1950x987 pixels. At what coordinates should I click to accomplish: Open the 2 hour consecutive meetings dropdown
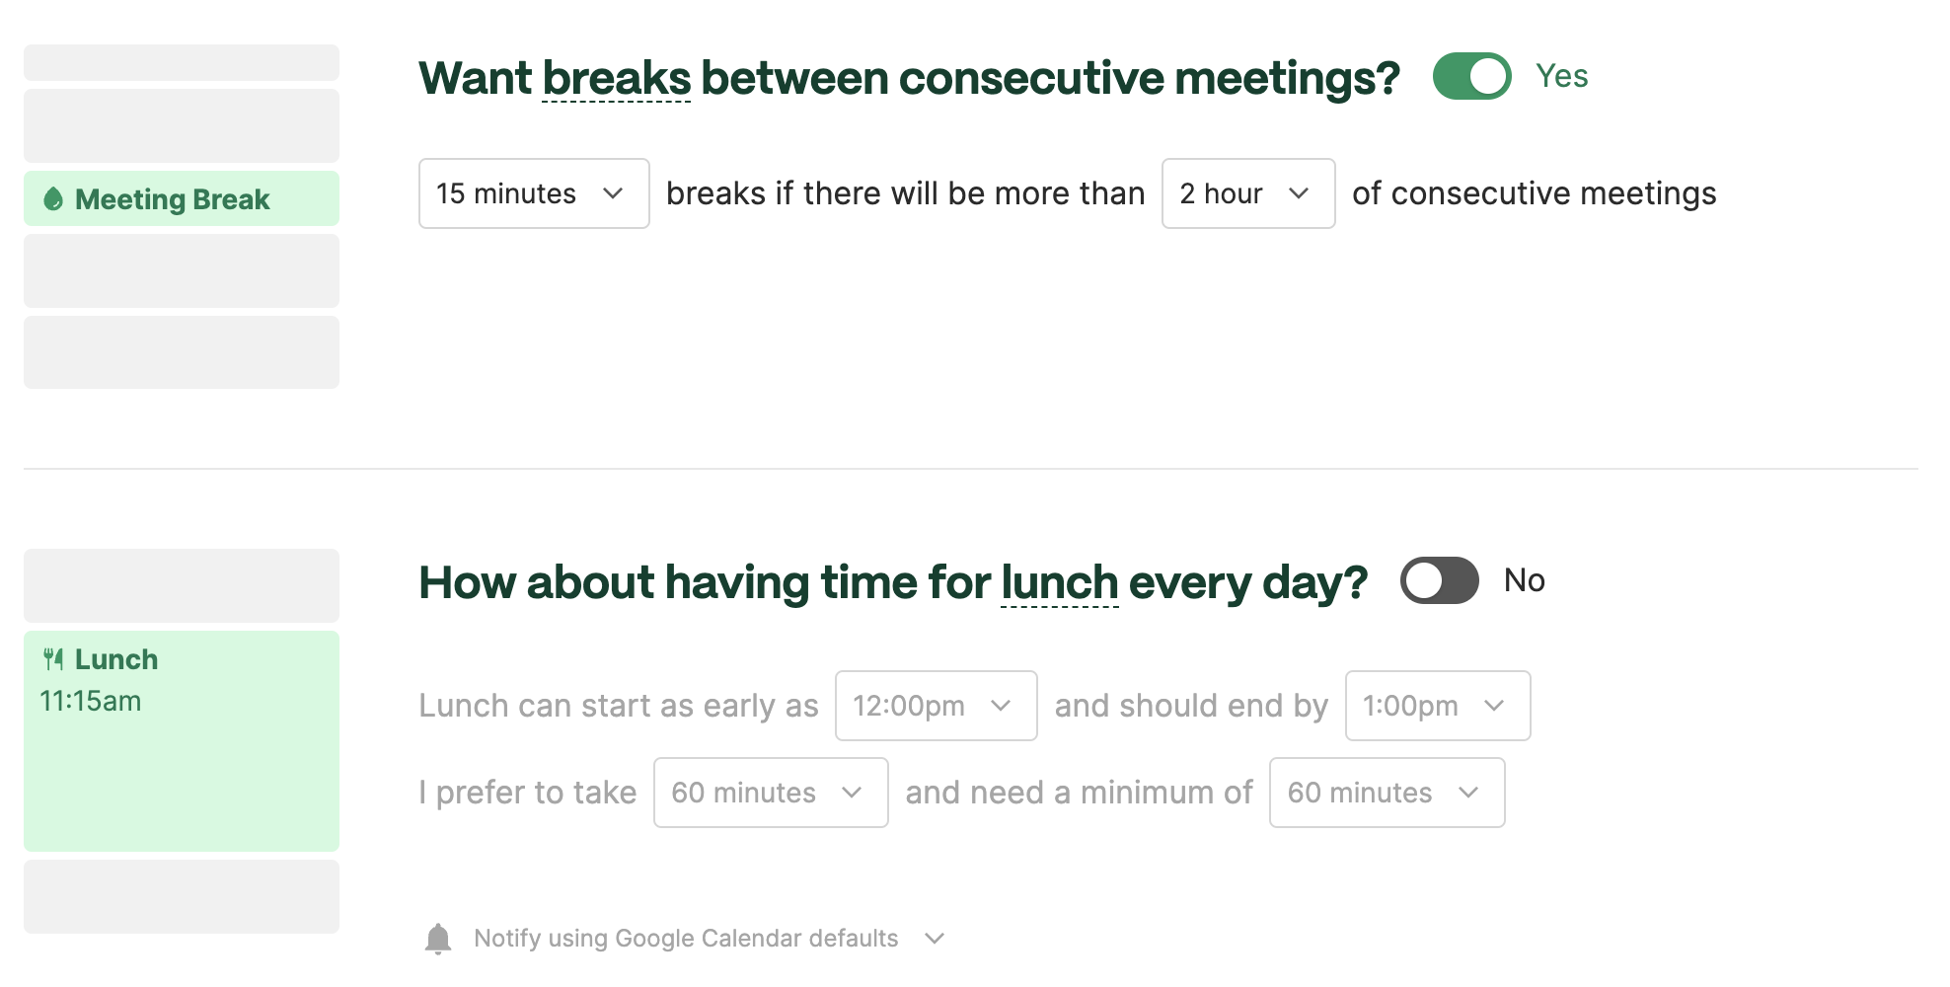tap(1248, 193)
